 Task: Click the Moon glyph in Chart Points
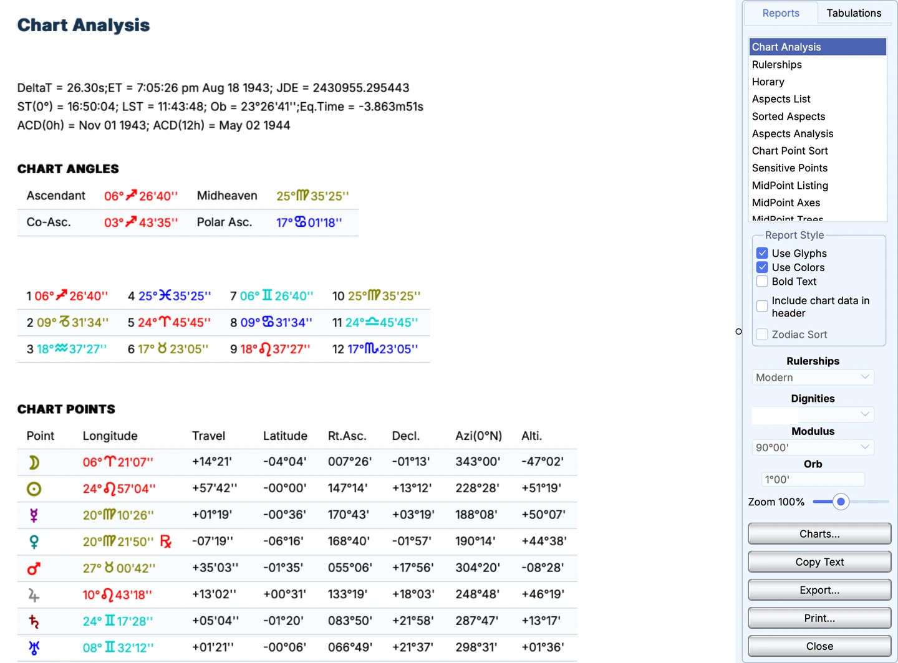click(x=34, y=462)
